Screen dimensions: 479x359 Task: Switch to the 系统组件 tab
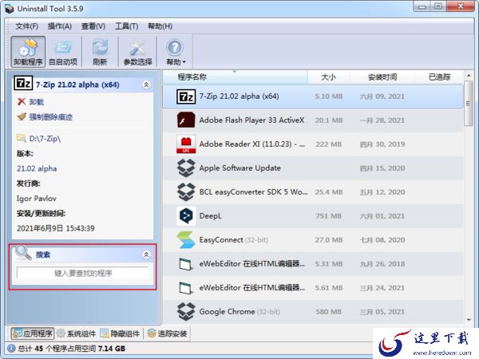click(x=77, y=333)
